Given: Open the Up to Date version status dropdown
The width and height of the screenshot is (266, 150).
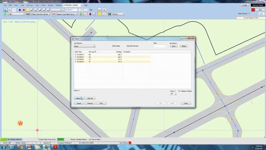Looking at the screenshot, I should tap(95, 140).
